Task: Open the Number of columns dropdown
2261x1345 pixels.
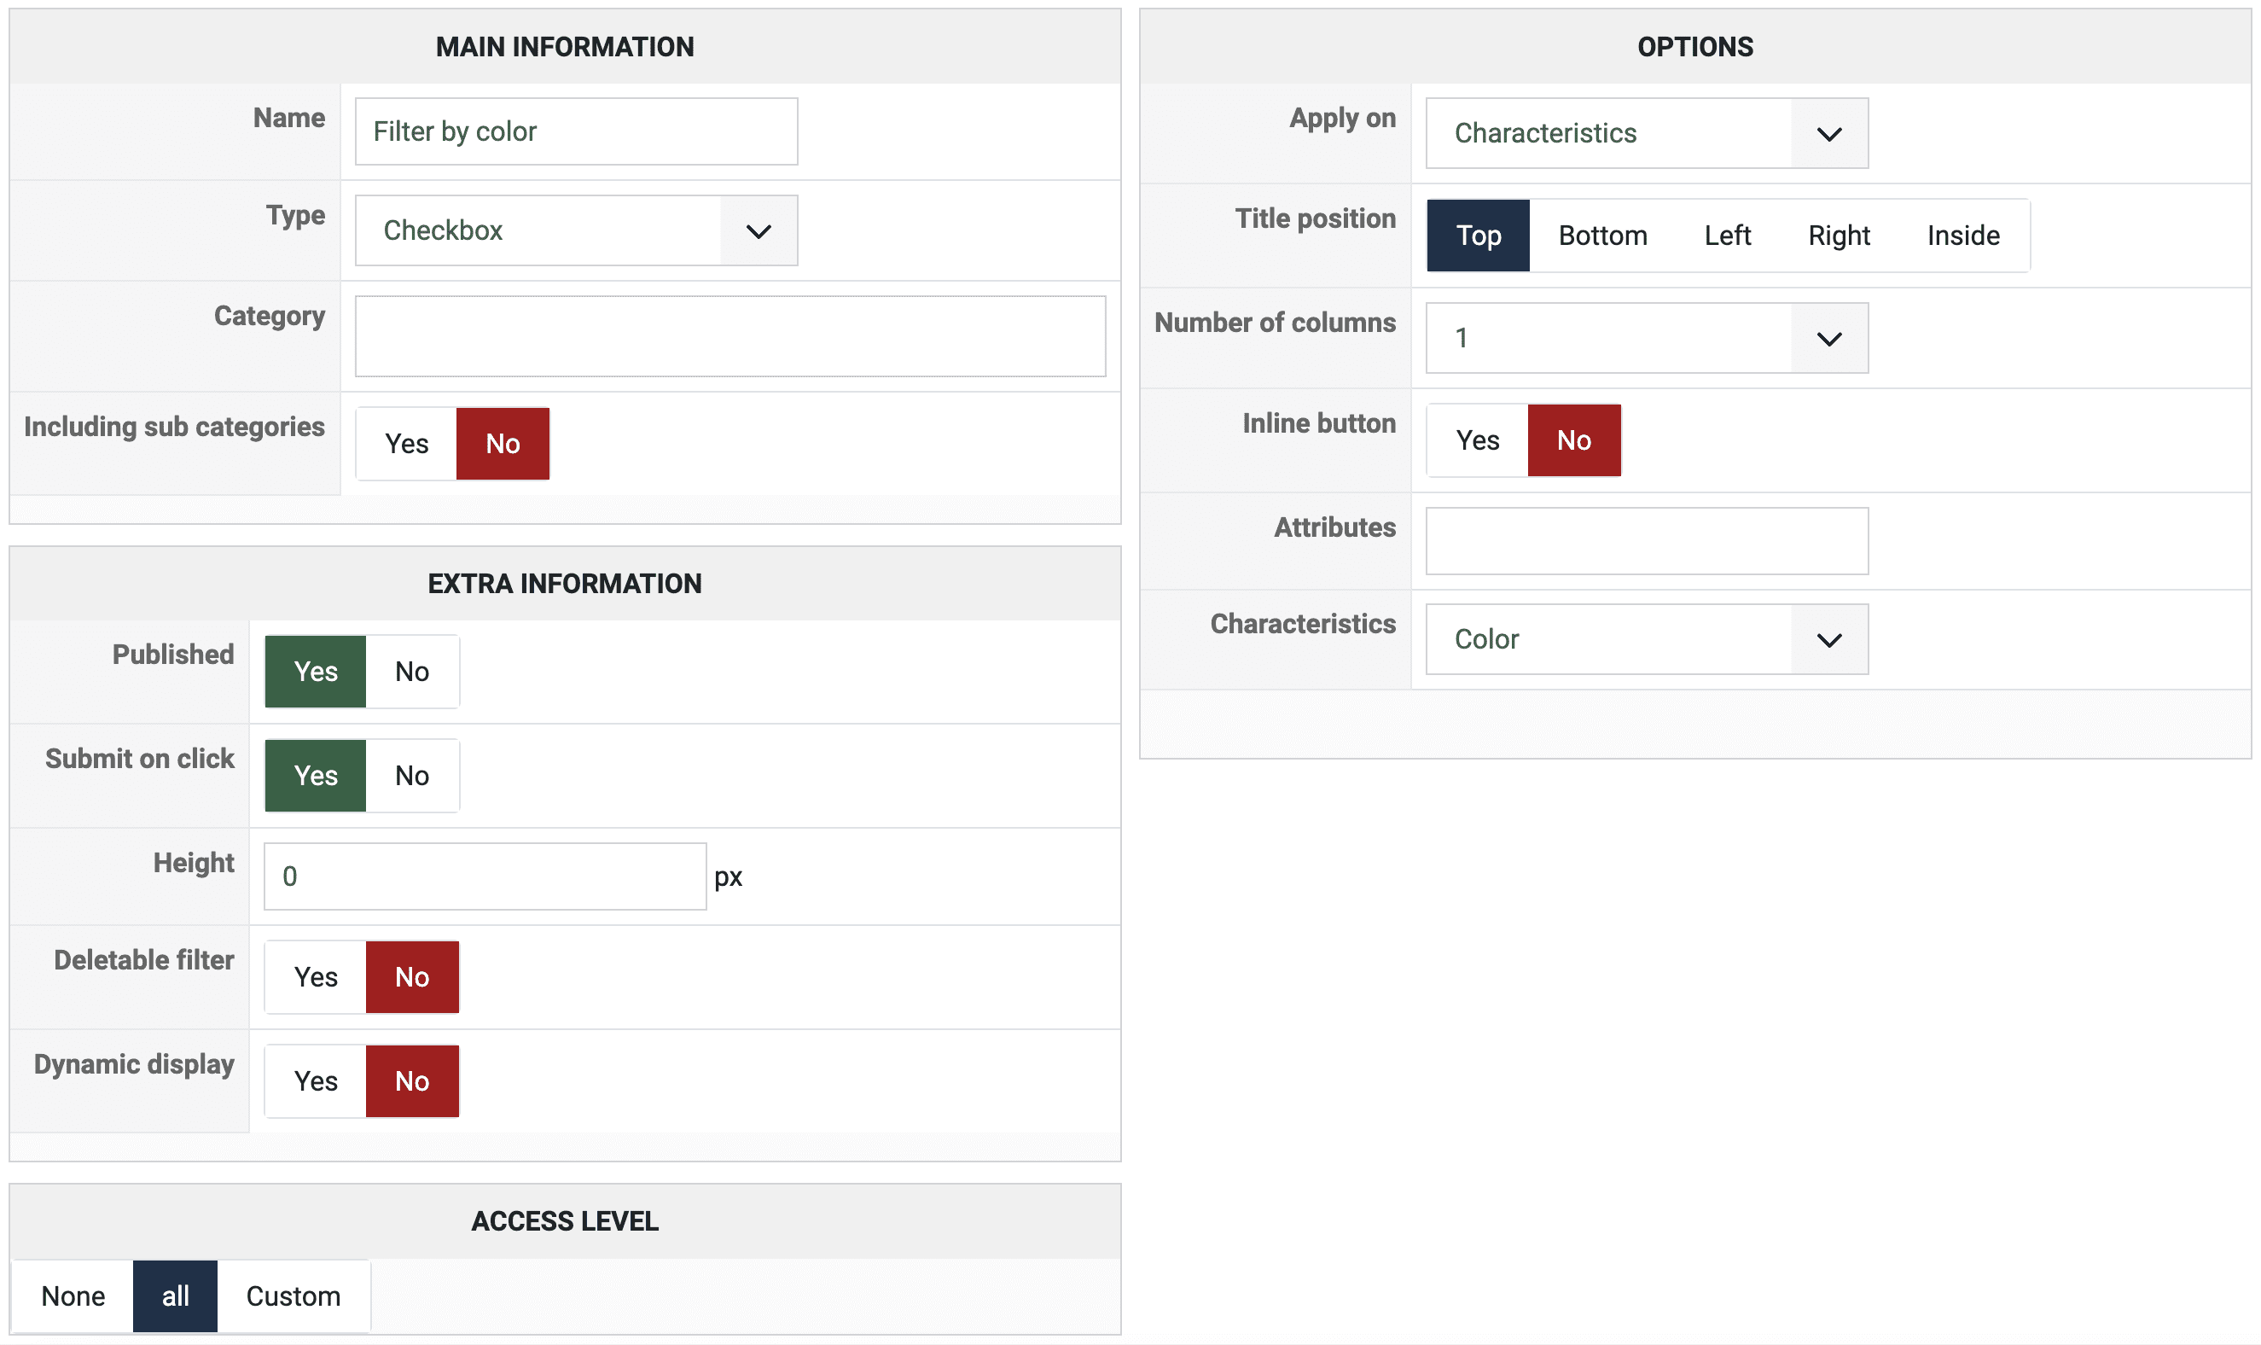Action: pyautogui.click(x=1647, y=338)
